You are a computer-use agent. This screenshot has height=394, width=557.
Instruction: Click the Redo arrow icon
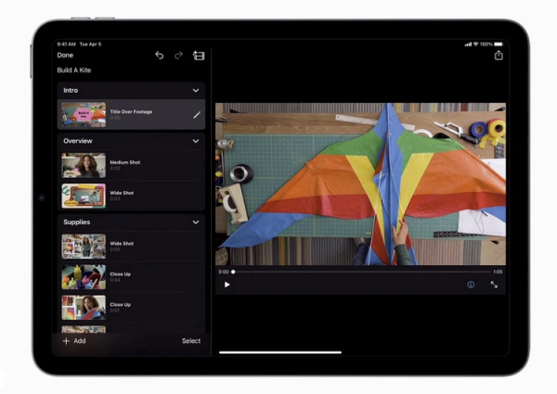pyautogui.click(x=178, y=56)
